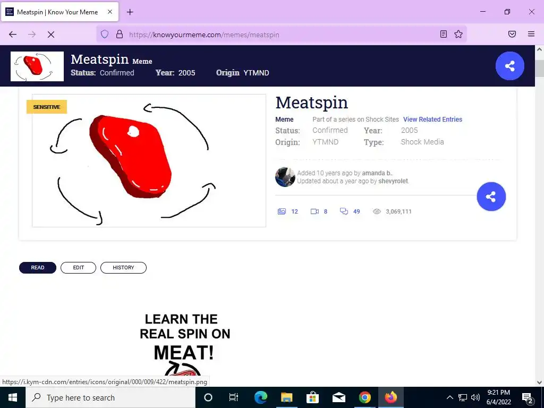
Task: Select the HISTORY tab
Action: click(x=123, y=268)
